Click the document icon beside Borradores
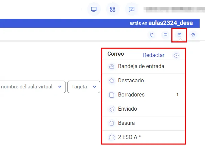 (x=112, y=95)
